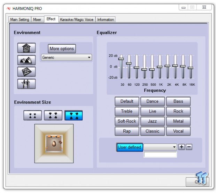
Task: Select the bathroom environment icon
Action: coord(26,48)
